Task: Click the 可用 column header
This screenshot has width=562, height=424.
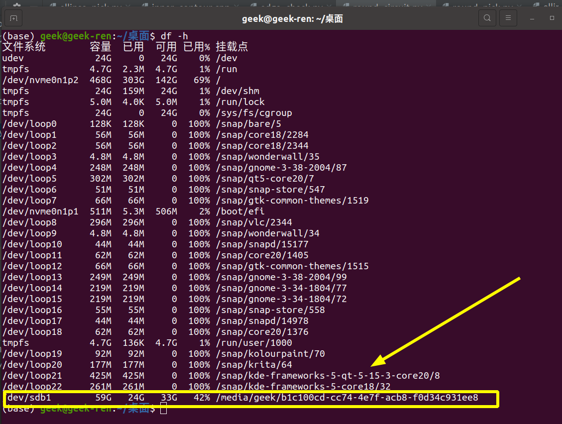Action: pos(166,47)
